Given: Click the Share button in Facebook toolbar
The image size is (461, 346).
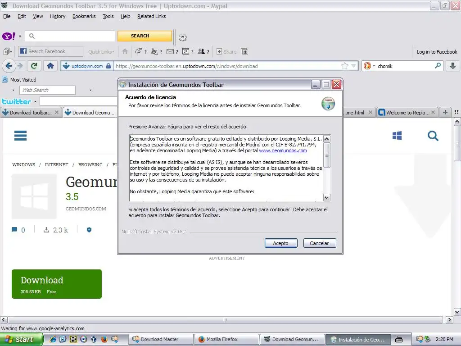Looking at the screenshot, I should click(226, 51).
